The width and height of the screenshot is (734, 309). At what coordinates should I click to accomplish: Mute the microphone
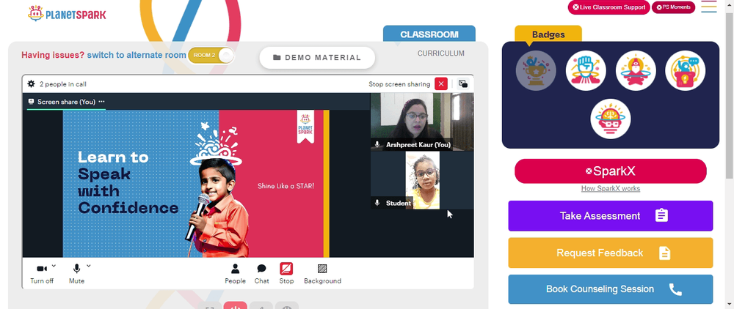(x=76, y=269)
